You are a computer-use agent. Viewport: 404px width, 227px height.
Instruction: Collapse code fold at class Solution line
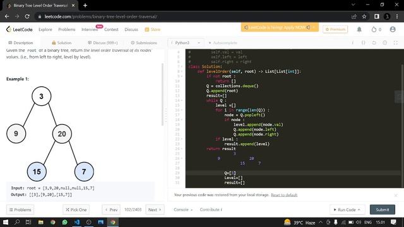[182, 67]
